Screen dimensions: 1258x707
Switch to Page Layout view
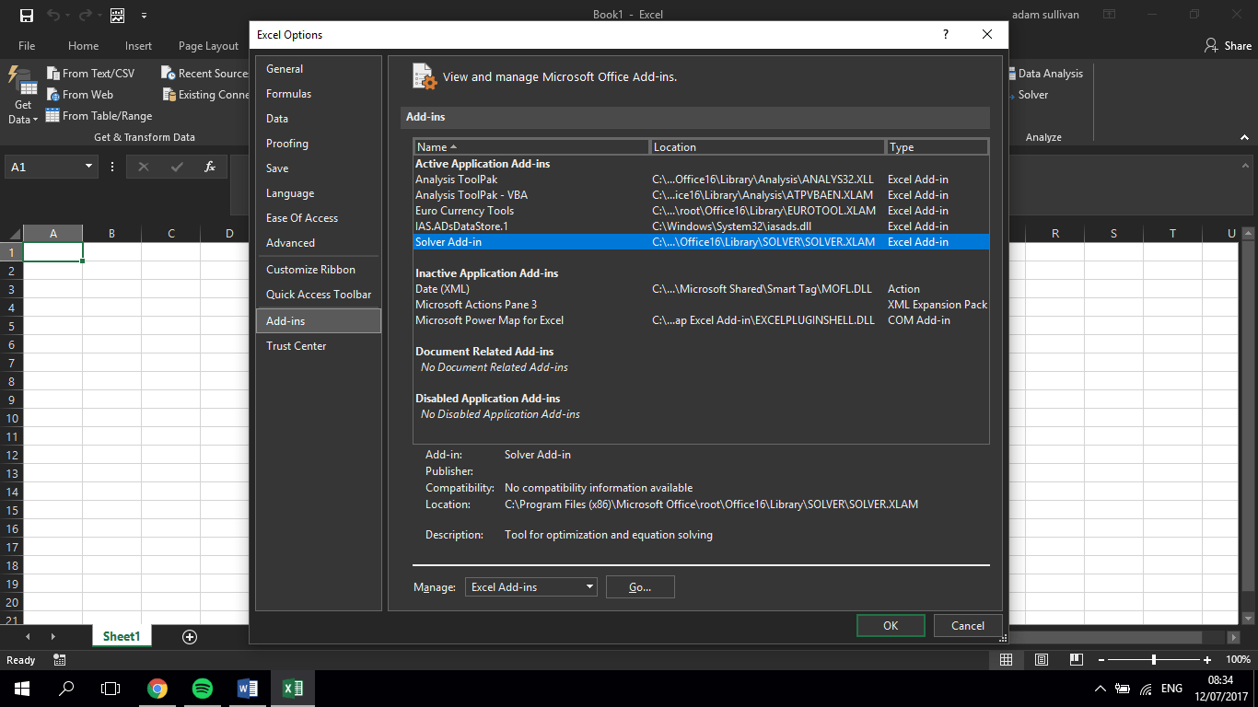point(1041,659)
